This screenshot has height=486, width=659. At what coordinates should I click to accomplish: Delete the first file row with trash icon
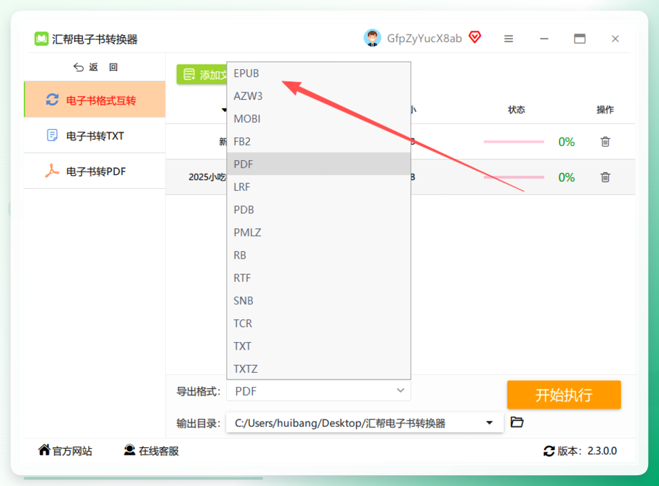pyautogui.click(x=605, y=142)
